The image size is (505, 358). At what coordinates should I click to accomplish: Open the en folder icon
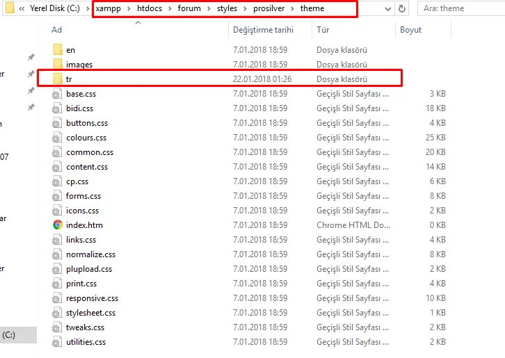(x=58, y=50)
